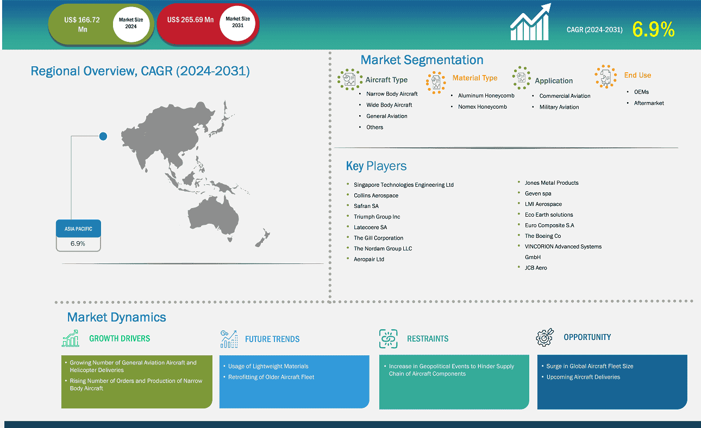Click the RESTRAINTS title
The image size is (701, 428).
click(x=428, y=339)
